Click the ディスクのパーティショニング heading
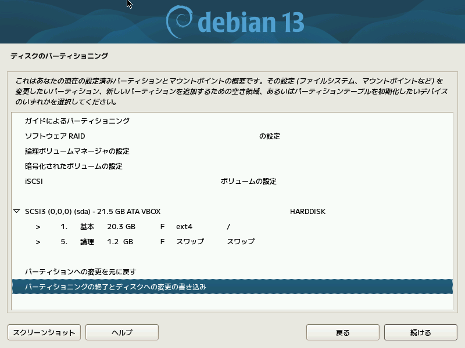Image resolution: width=465 pixels, height=348 pixels. tap(59, 56)
